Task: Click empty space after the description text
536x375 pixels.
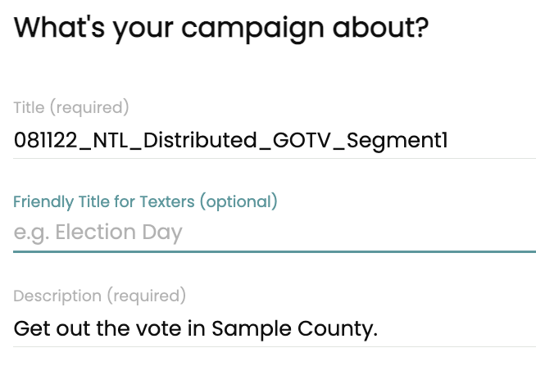Action: 459,329
